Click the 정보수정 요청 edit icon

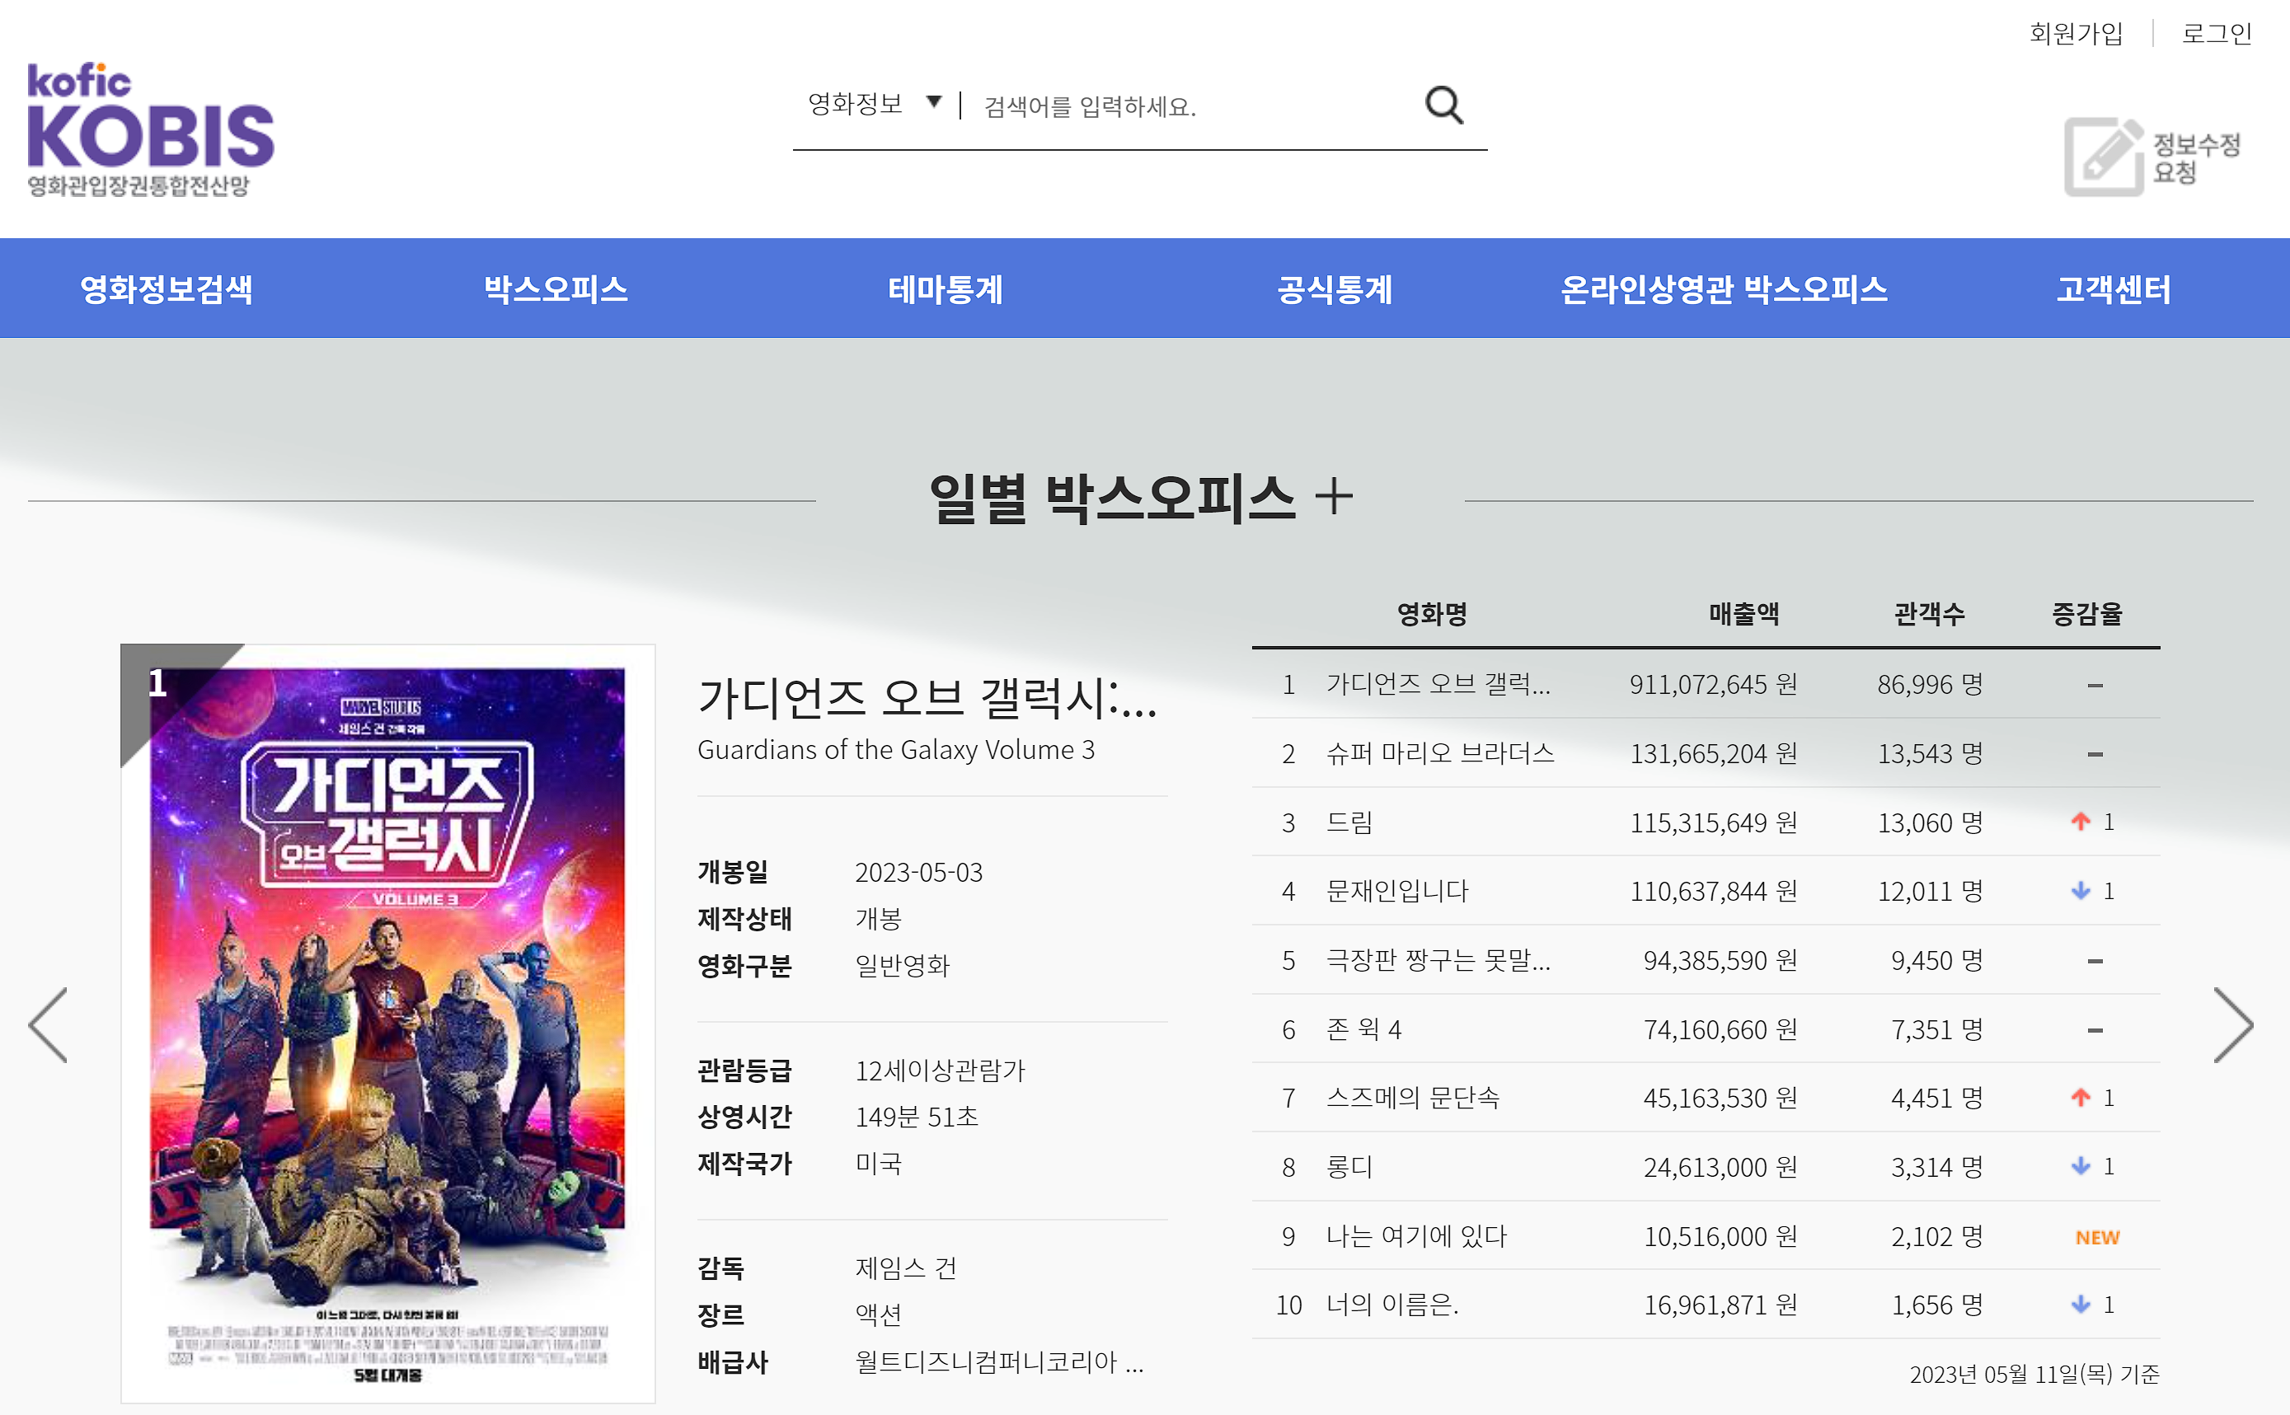pyautogui.click(x=2103, y=157)
